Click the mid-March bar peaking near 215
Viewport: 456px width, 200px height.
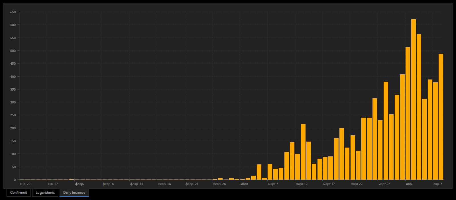tap(303, 152)
